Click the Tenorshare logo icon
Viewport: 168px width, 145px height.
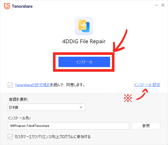point(7,6)
